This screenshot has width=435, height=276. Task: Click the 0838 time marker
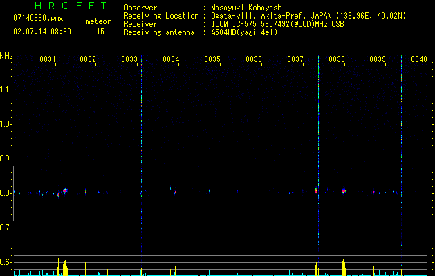(337, 59)
